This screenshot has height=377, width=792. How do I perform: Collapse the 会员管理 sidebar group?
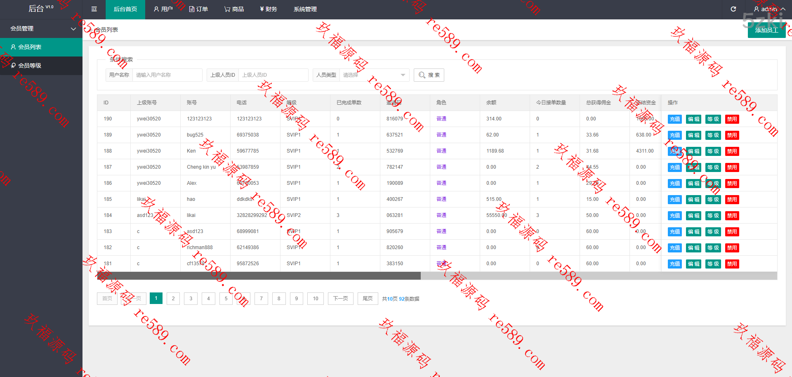tap(41, 28)
